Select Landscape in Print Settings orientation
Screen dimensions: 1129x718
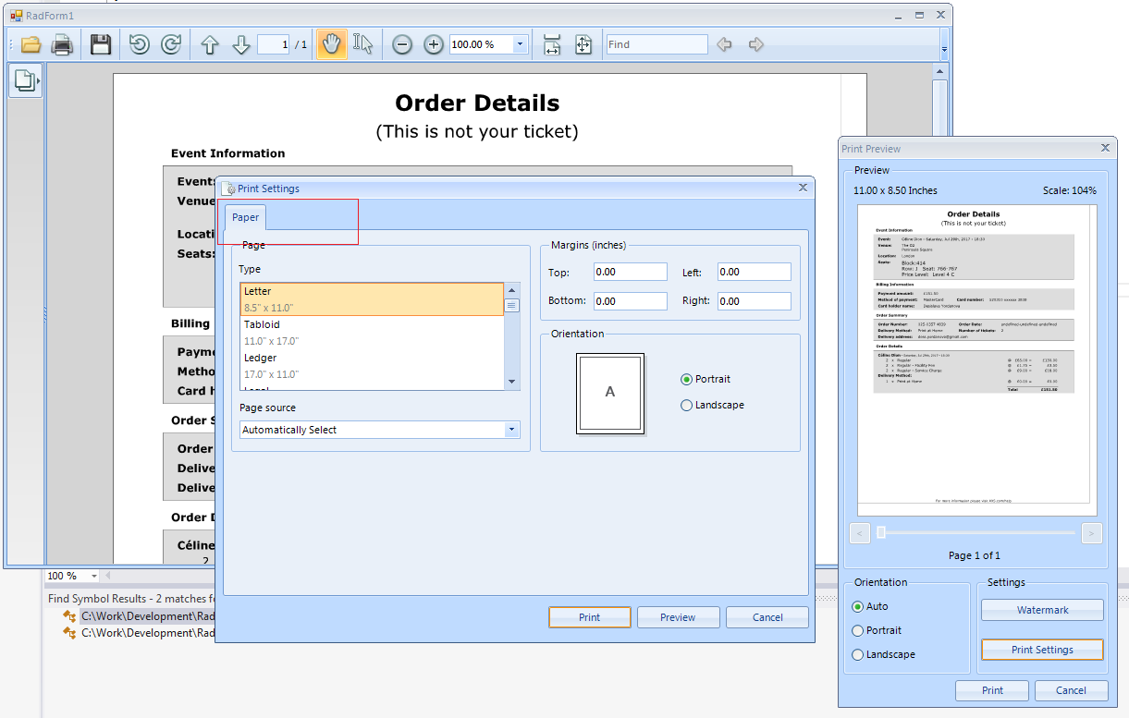coord(686,405)
